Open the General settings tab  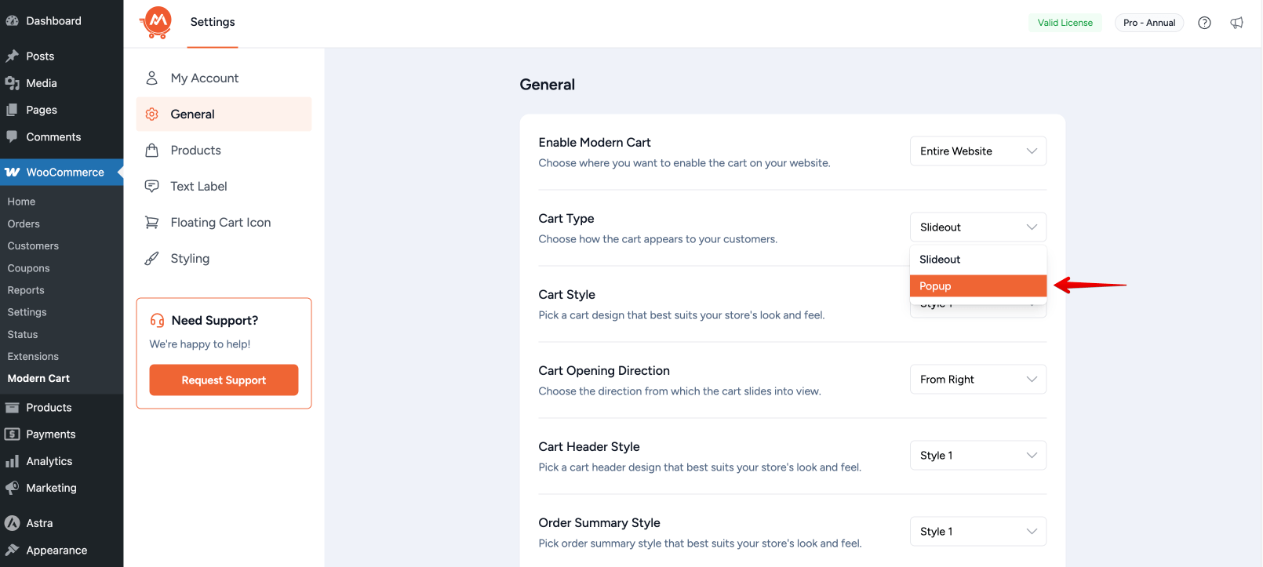[x=224, y=114]
